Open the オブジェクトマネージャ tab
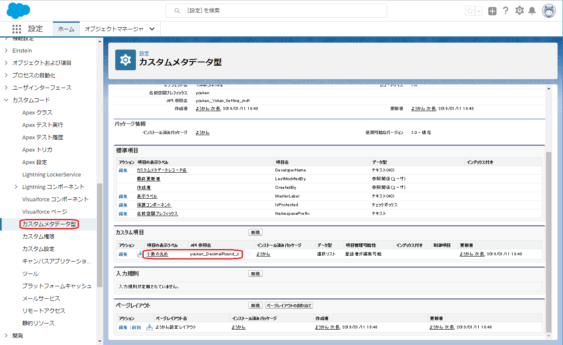The height and width of the screenshot is (345, 563). (x=114, y=29)
